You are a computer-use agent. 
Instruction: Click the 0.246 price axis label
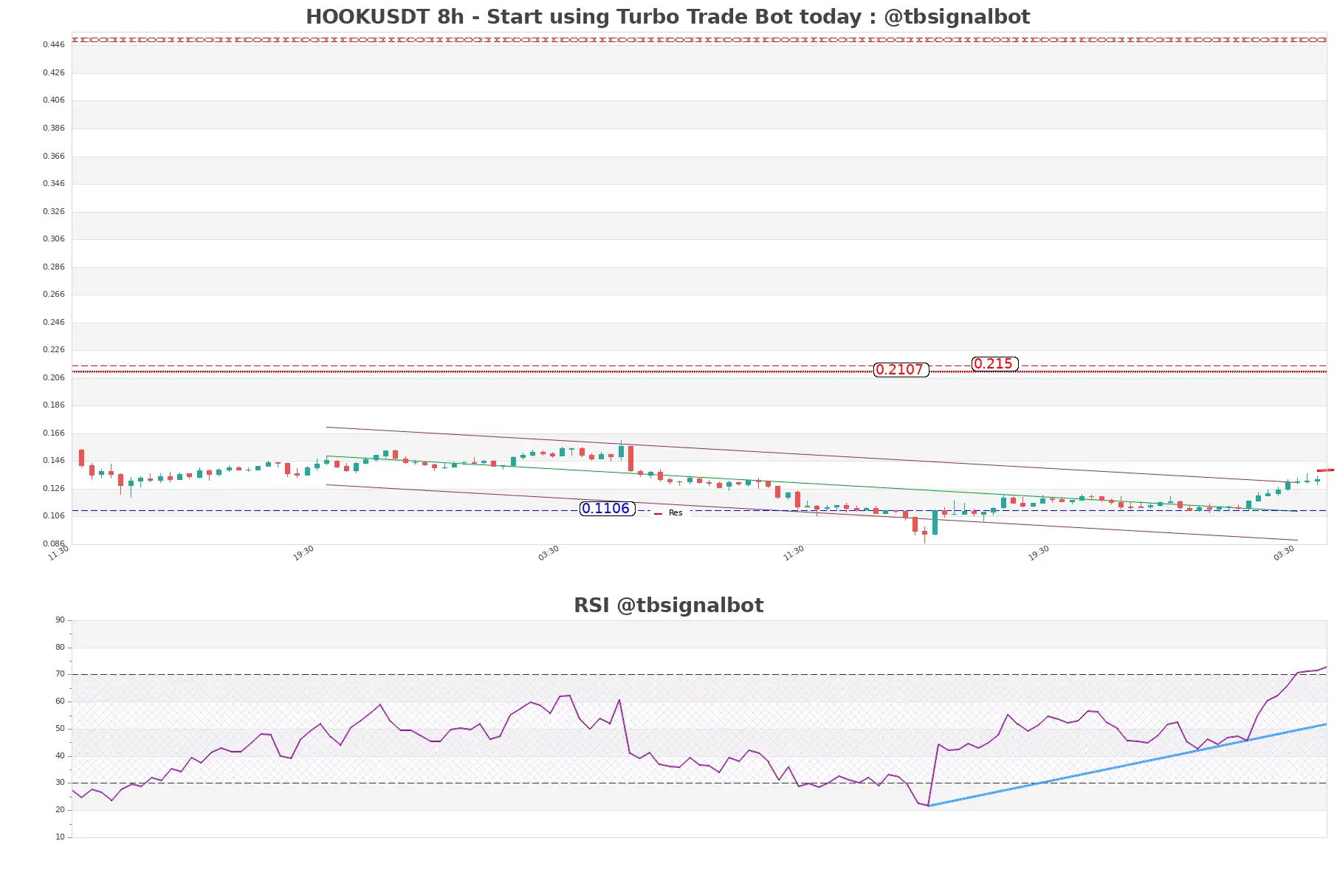pos(53,322)
